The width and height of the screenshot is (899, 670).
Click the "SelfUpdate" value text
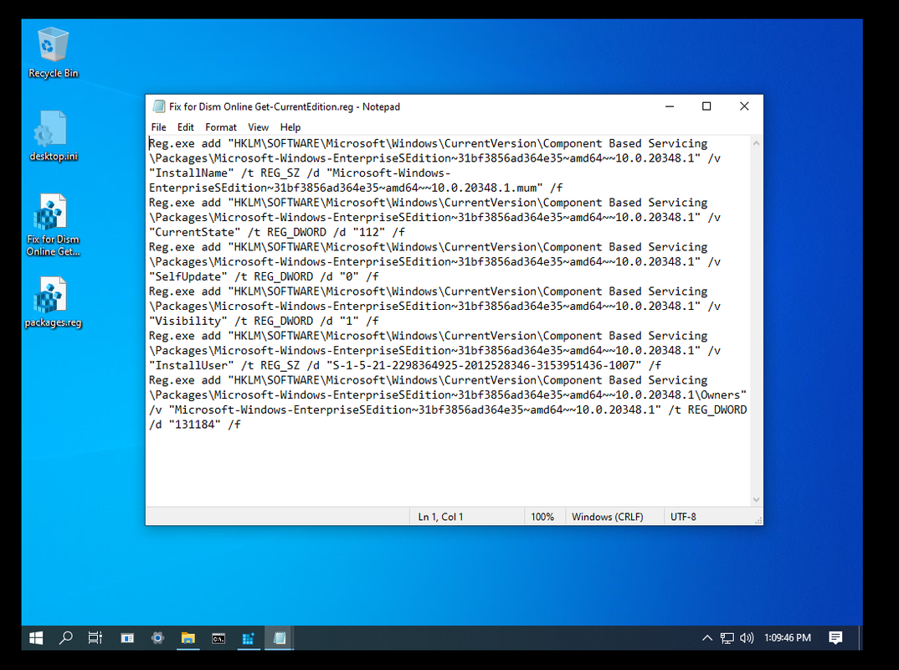pos(188,276)
